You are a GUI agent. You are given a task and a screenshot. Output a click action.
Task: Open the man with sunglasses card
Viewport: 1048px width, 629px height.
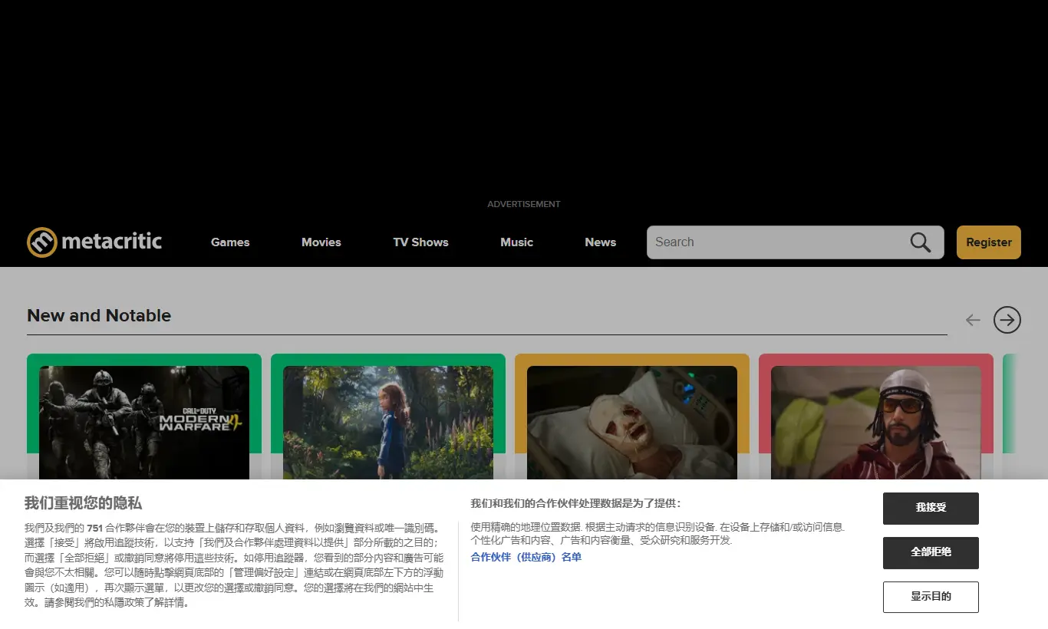click(x=876, y=418)
